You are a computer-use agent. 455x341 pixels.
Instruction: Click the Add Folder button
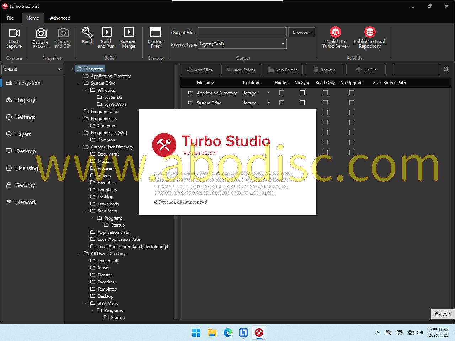tap(241, 70)
